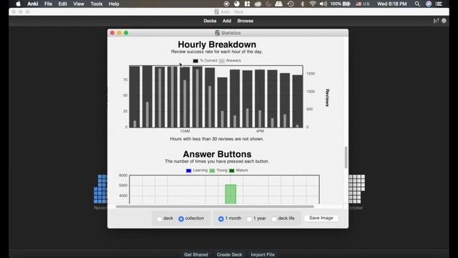
Task: Open the Apple menu
Action: point(18,4)
